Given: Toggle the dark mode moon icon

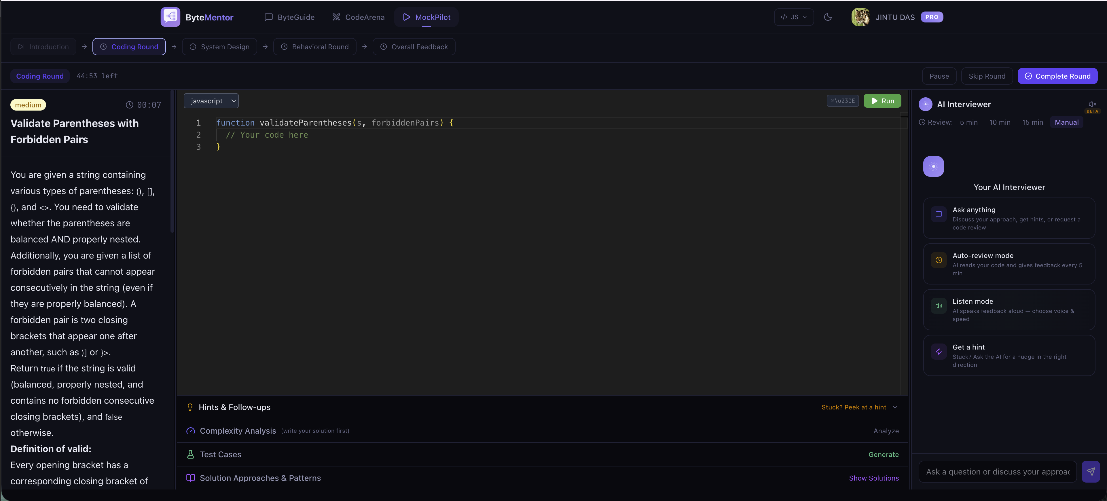Looking at the screenshot, I should 828,17.
